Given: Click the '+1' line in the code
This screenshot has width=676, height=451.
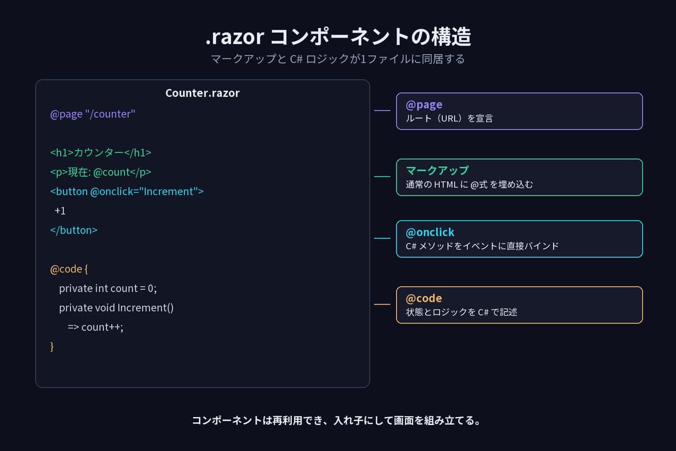Looking at the screenshot, I should point(60,211).
